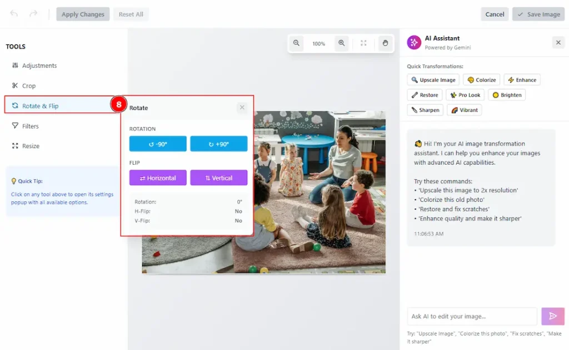Select the Filters tool

click(x=30, y=126)
